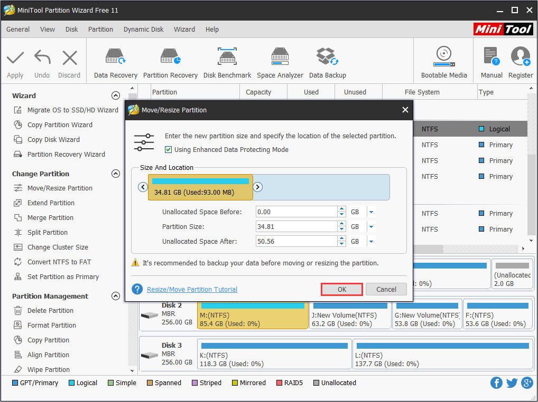Viewport: 538px width, 402px height.
Task: Open Resize/Move Partition Tutorial link
Action: tap(192, 289)
